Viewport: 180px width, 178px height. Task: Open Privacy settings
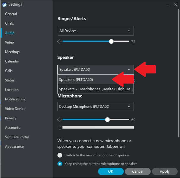[11, 118]
